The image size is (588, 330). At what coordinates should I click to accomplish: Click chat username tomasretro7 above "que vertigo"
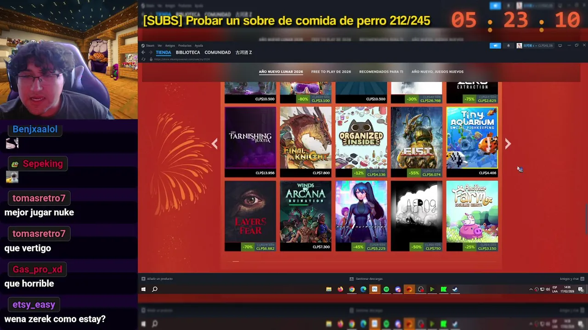(x=39, y=234)
